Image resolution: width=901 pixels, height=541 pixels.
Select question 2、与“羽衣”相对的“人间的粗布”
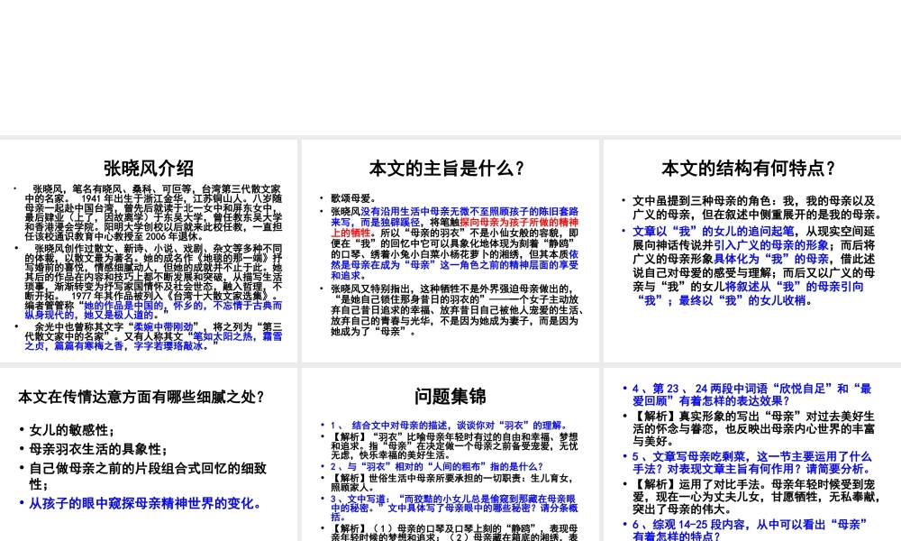(437, 467)
